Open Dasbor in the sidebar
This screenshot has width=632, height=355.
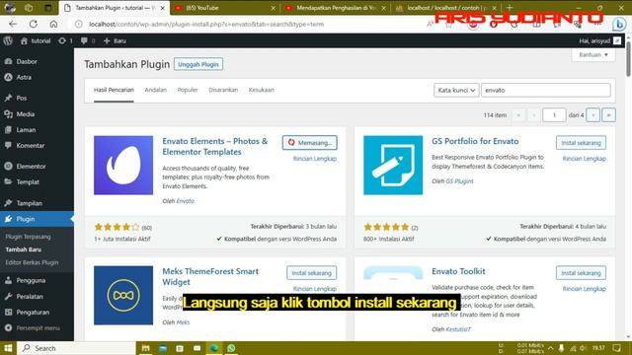coord(27,61)
